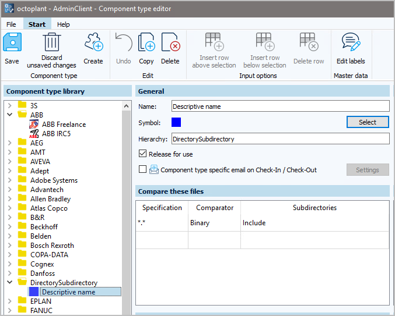Expand the AVEVA tree node

click(x=9, y=161)
